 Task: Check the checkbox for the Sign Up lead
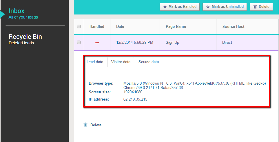click(x=79, y=43)
